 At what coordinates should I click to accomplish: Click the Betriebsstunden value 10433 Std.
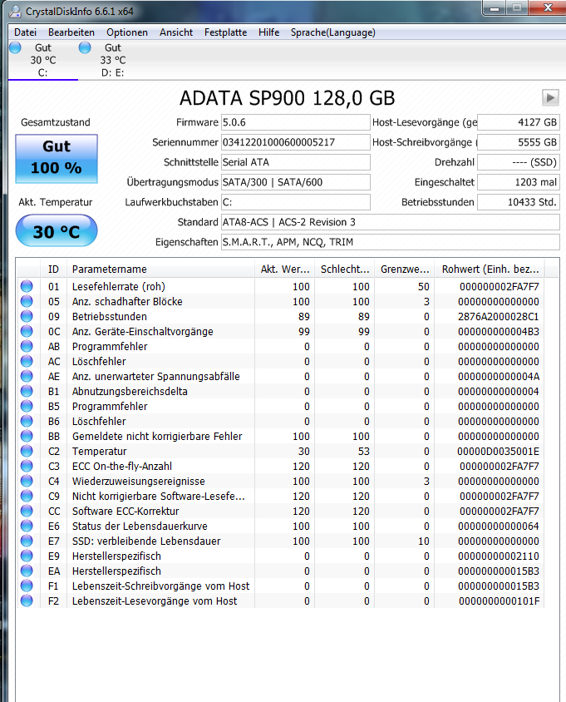[518, 202]
